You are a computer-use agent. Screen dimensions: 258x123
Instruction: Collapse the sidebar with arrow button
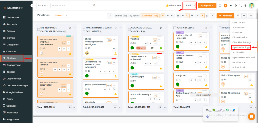click(x=32, y=6)
